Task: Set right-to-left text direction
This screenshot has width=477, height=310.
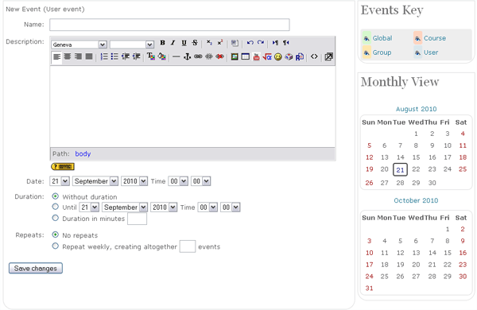Action: point(285,43)
